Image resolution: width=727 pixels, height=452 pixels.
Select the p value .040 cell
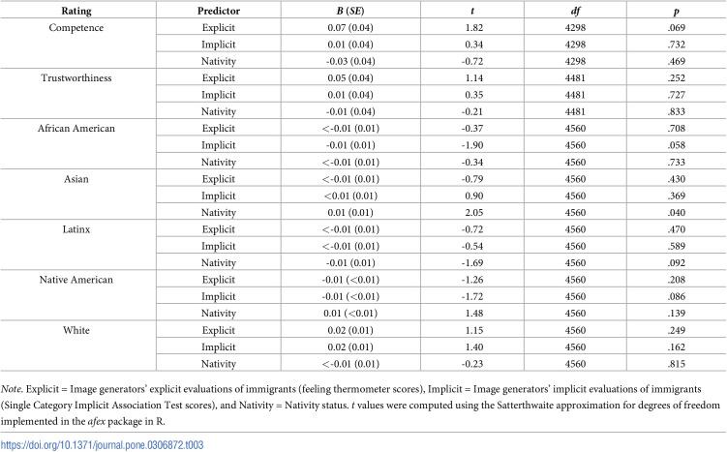point(677,212)
